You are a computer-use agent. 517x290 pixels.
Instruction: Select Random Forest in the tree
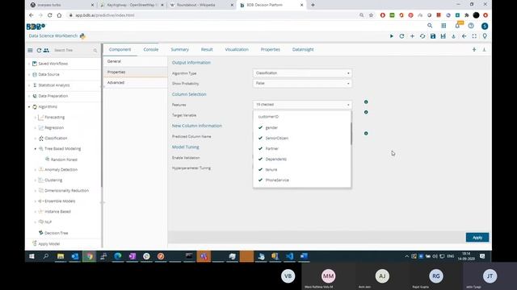pos(64,159)
